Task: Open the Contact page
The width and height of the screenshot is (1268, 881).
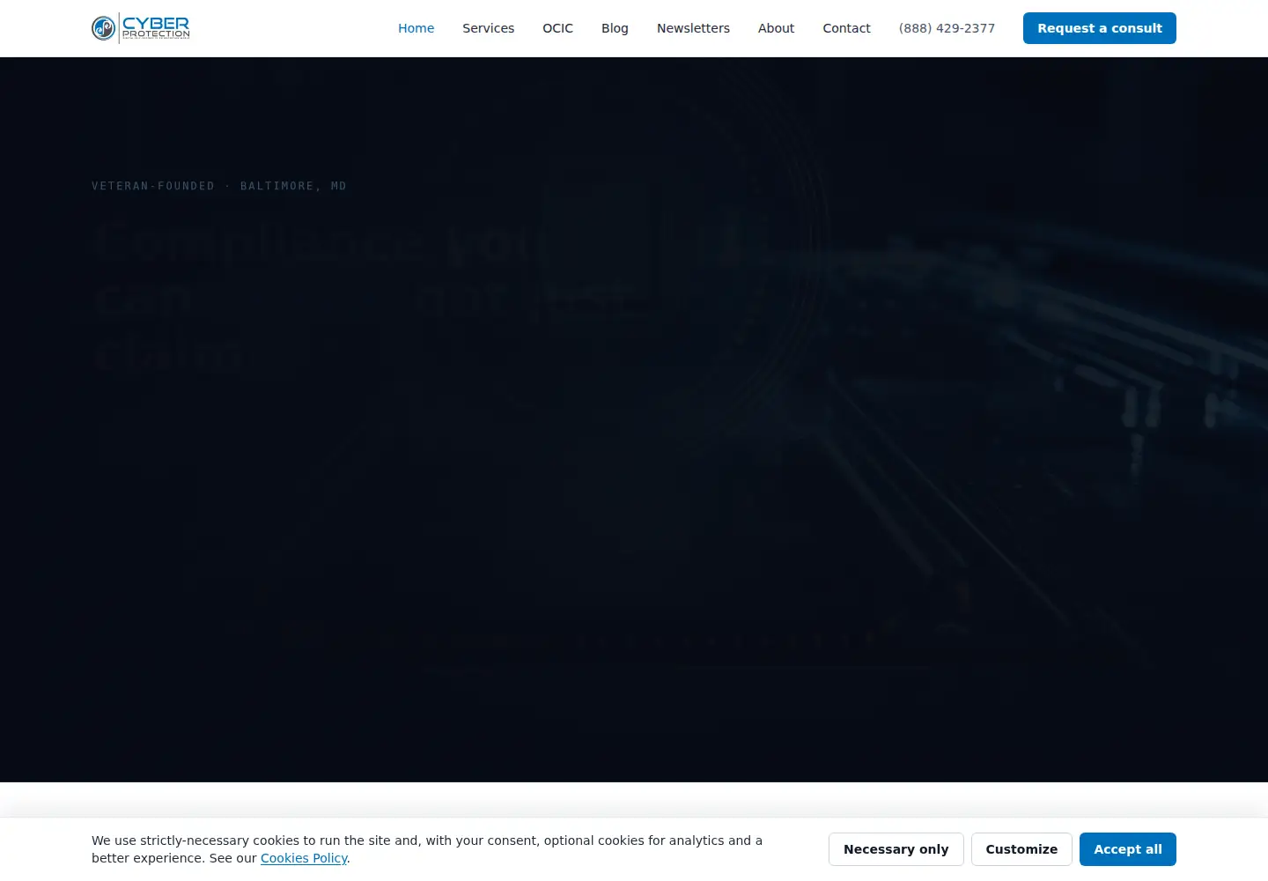Action: tap(846, 28)
